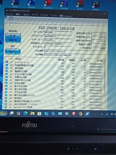The height and width of the screenshot is (155, 116).
Task: Open the Camera app from the taskbar
Action: pos(67,114)
